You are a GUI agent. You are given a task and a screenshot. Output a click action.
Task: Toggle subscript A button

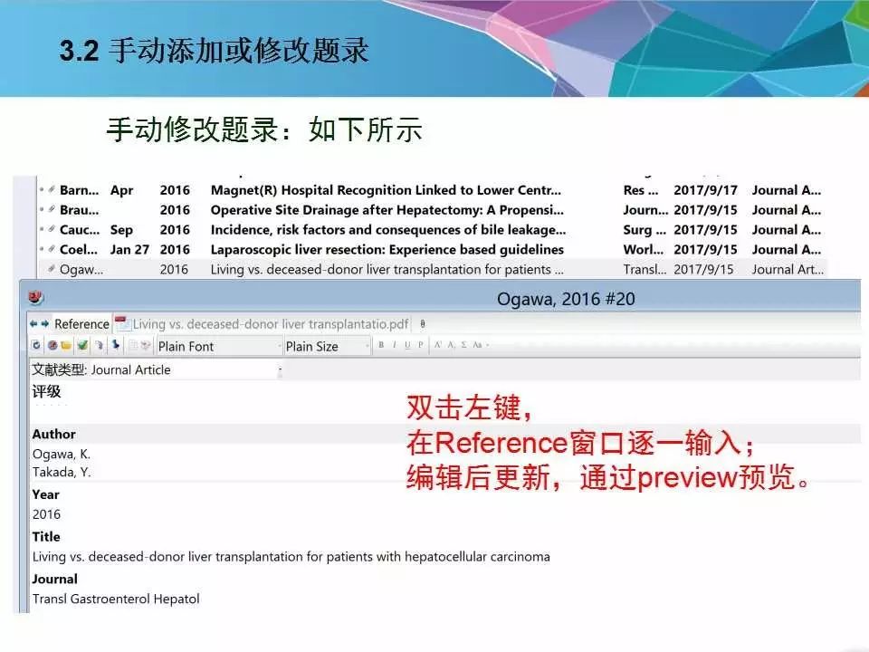(x=451, y=345)
